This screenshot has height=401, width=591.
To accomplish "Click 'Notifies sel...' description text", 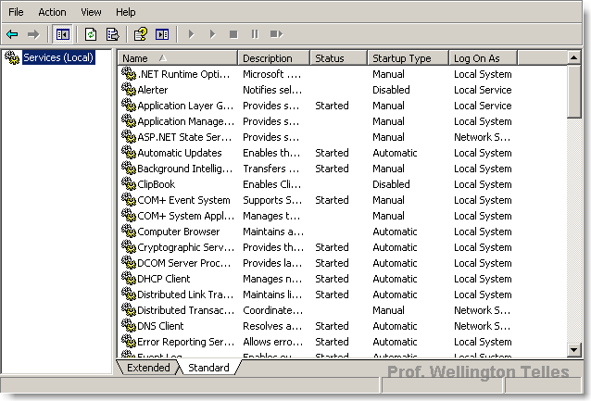I will point(272,90).
